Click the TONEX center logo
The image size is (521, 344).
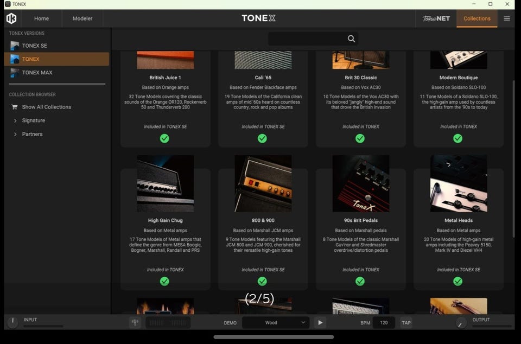coord(258,18)
